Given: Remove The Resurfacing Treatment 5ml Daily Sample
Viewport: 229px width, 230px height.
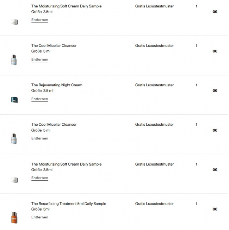Looking at the screenshot, I should point(39,217).
